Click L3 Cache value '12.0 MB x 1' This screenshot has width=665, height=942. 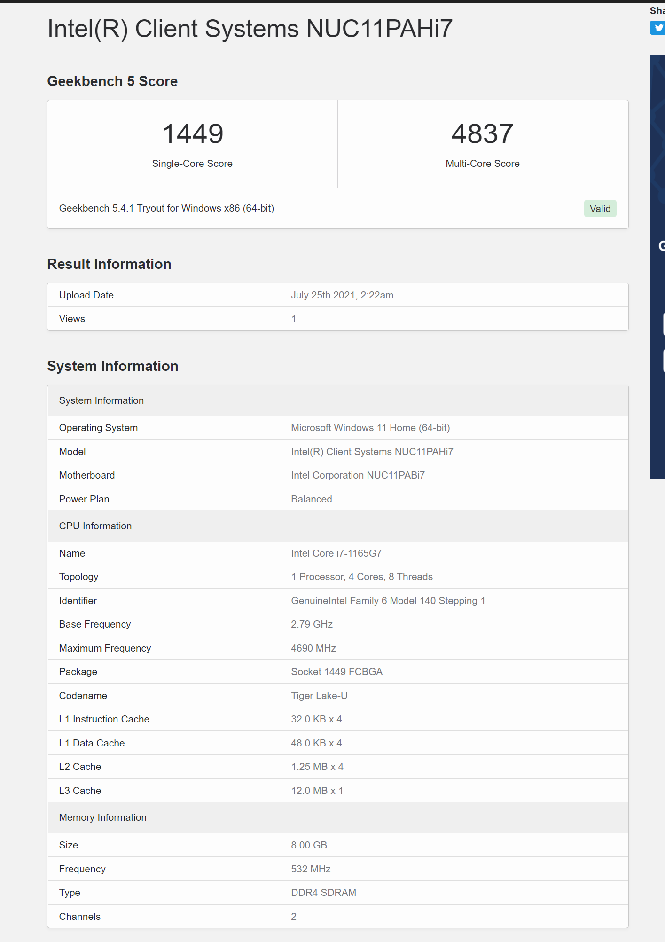click(x=317, y=791)
